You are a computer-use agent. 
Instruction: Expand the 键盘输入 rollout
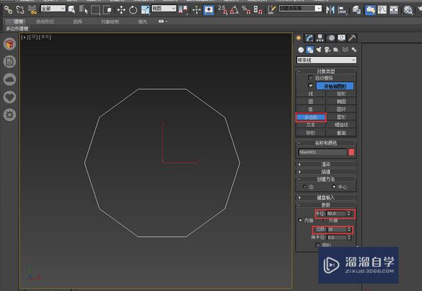326,197
